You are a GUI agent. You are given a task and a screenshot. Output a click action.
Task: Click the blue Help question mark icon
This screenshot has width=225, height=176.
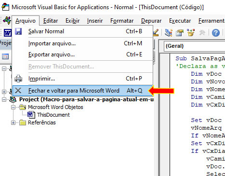[x=215, y=33]
